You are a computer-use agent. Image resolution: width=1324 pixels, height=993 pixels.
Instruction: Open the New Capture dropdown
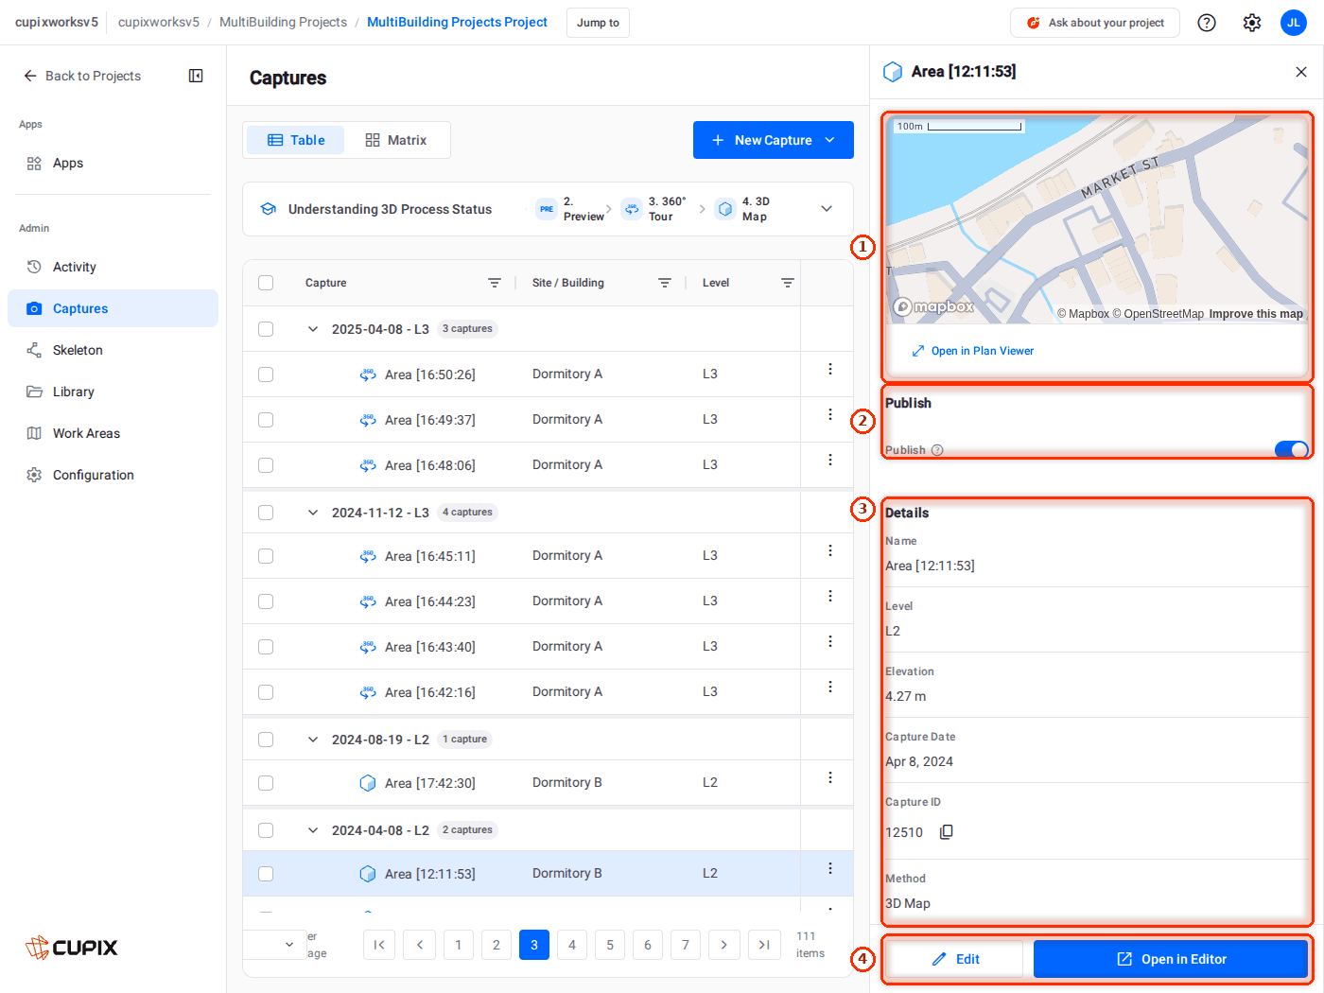tap(774, 140)
